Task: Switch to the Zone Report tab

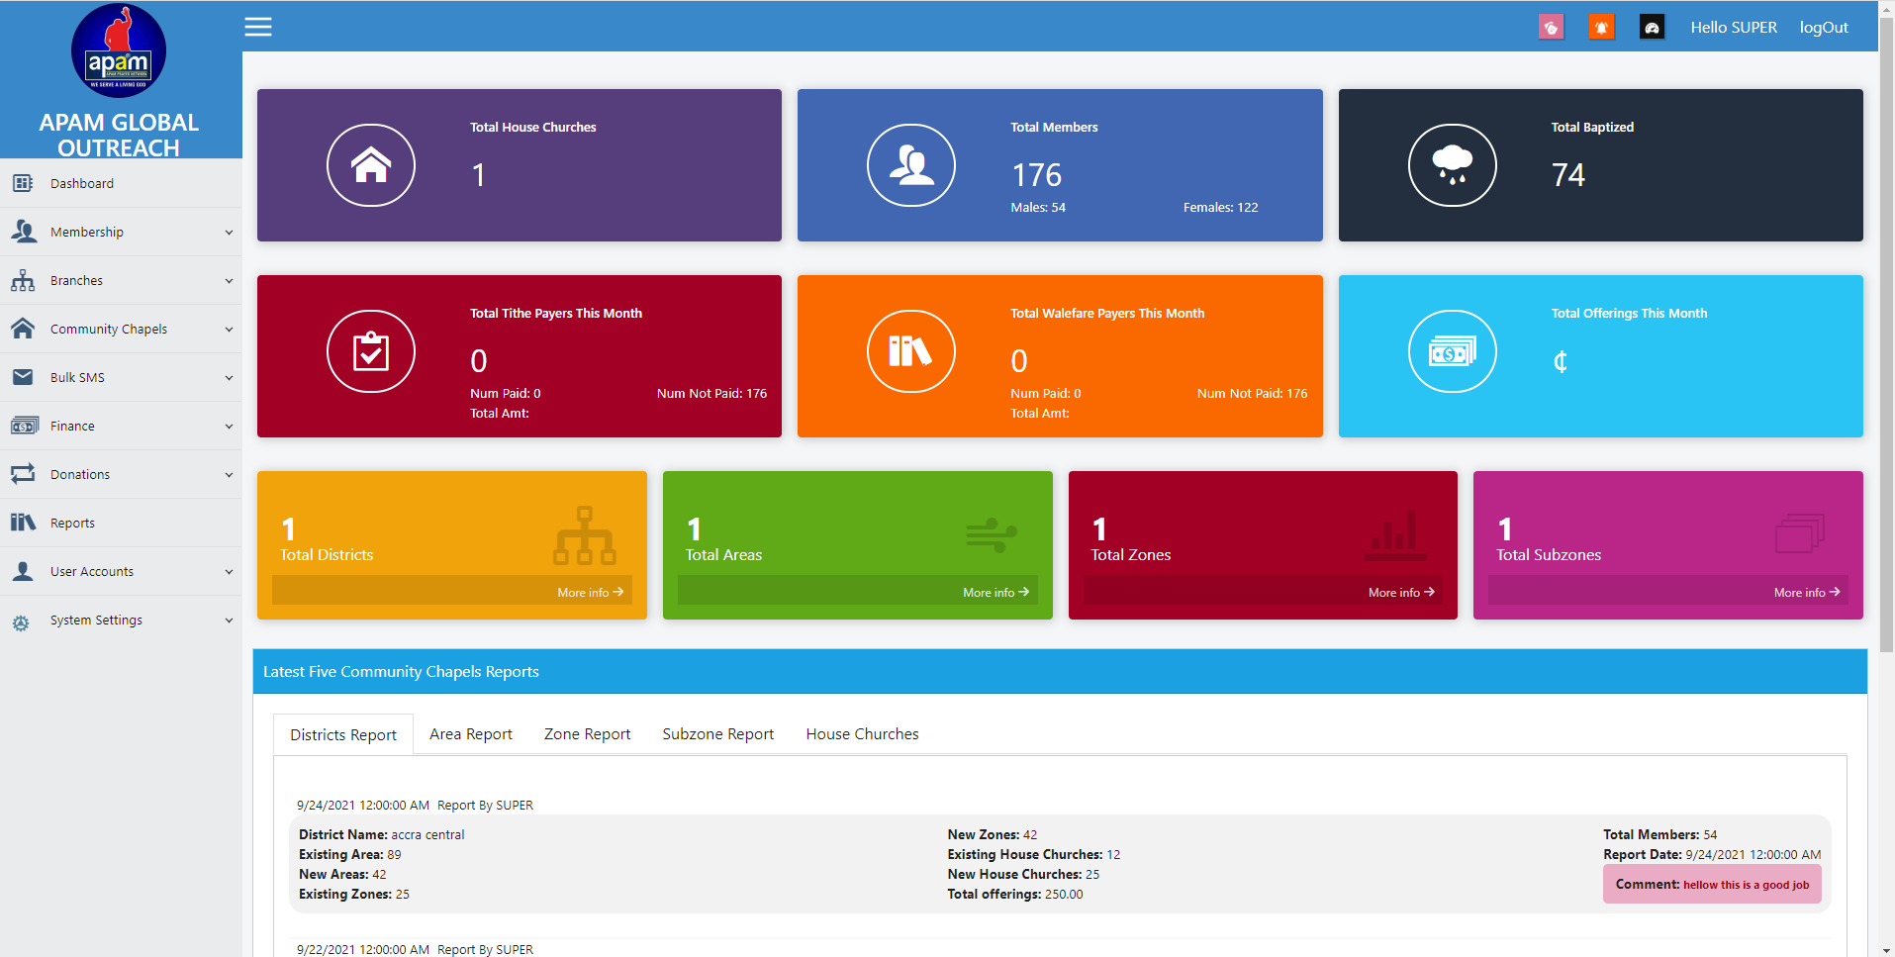Action: pos(587,734)
